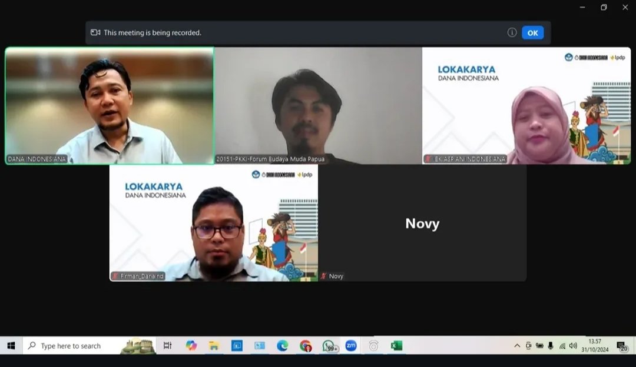This screenshot has height=367, width=636.
Task: Open WhatsApp from the taskbar
Action: click(329, 346)
